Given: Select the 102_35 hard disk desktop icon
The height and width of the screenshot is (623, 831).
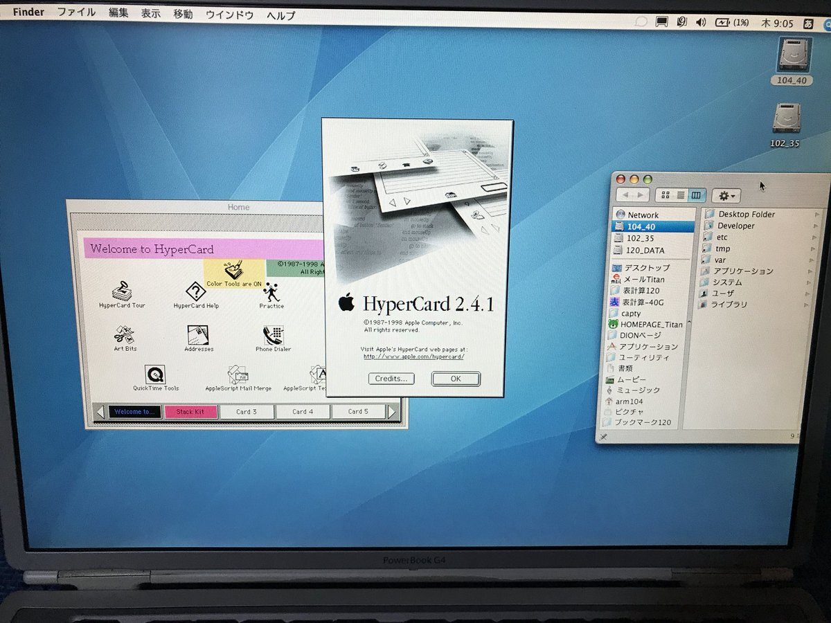Looking at the screenshot, I should 787,118.
